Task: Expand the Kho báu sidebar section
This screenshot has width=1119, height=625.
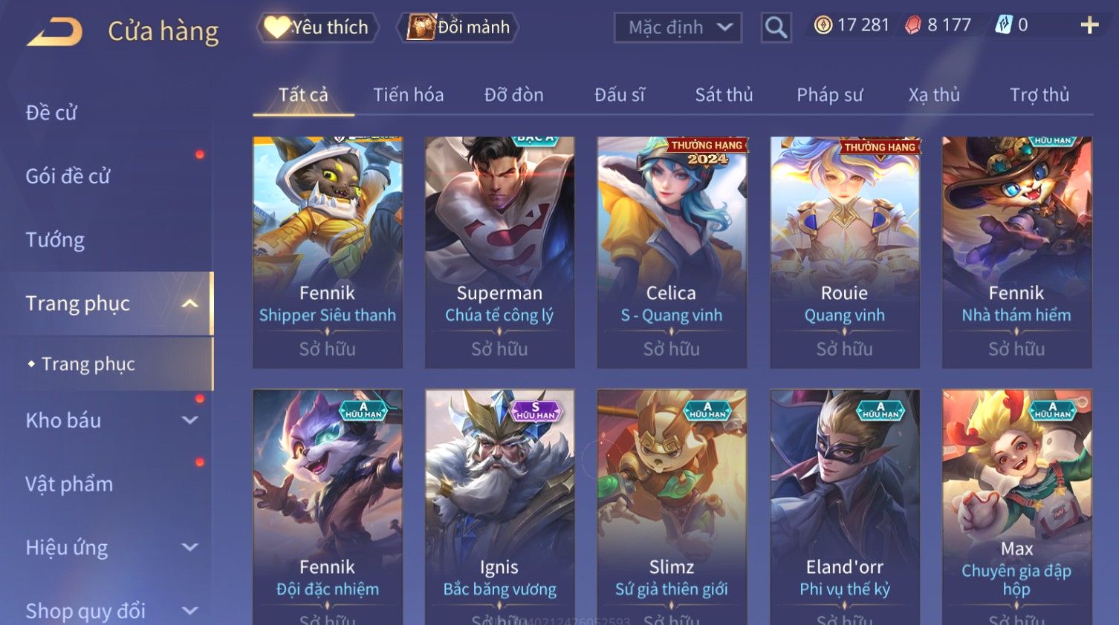Action: click(190, 420)
